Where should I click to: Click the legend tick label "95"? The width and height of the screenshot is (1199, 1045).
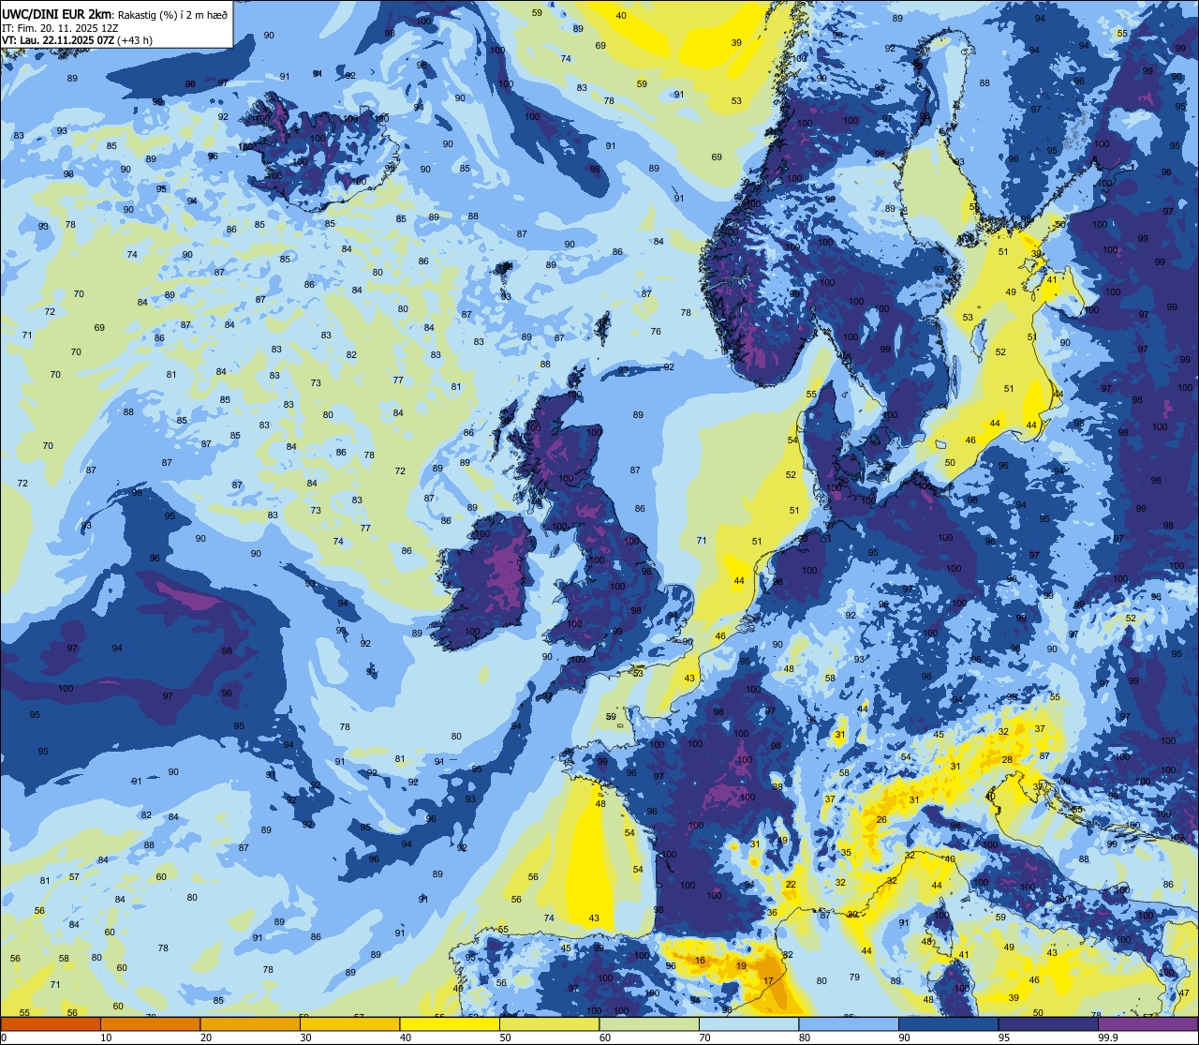tap(1005, 1038)
